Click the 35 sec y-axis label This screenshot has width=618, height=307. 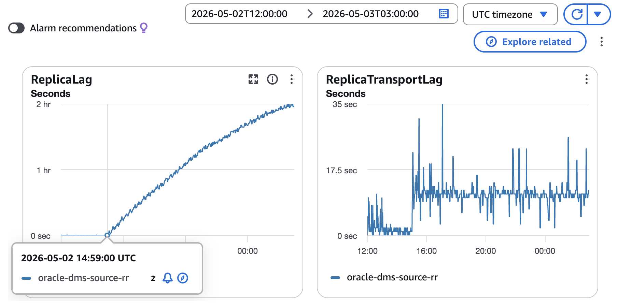click(345, 104)
